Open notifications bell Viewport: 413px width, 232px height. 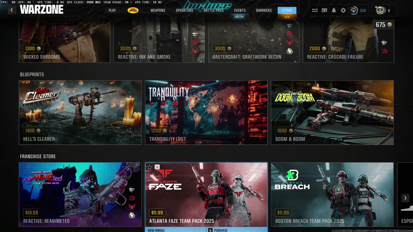point(334,10)
